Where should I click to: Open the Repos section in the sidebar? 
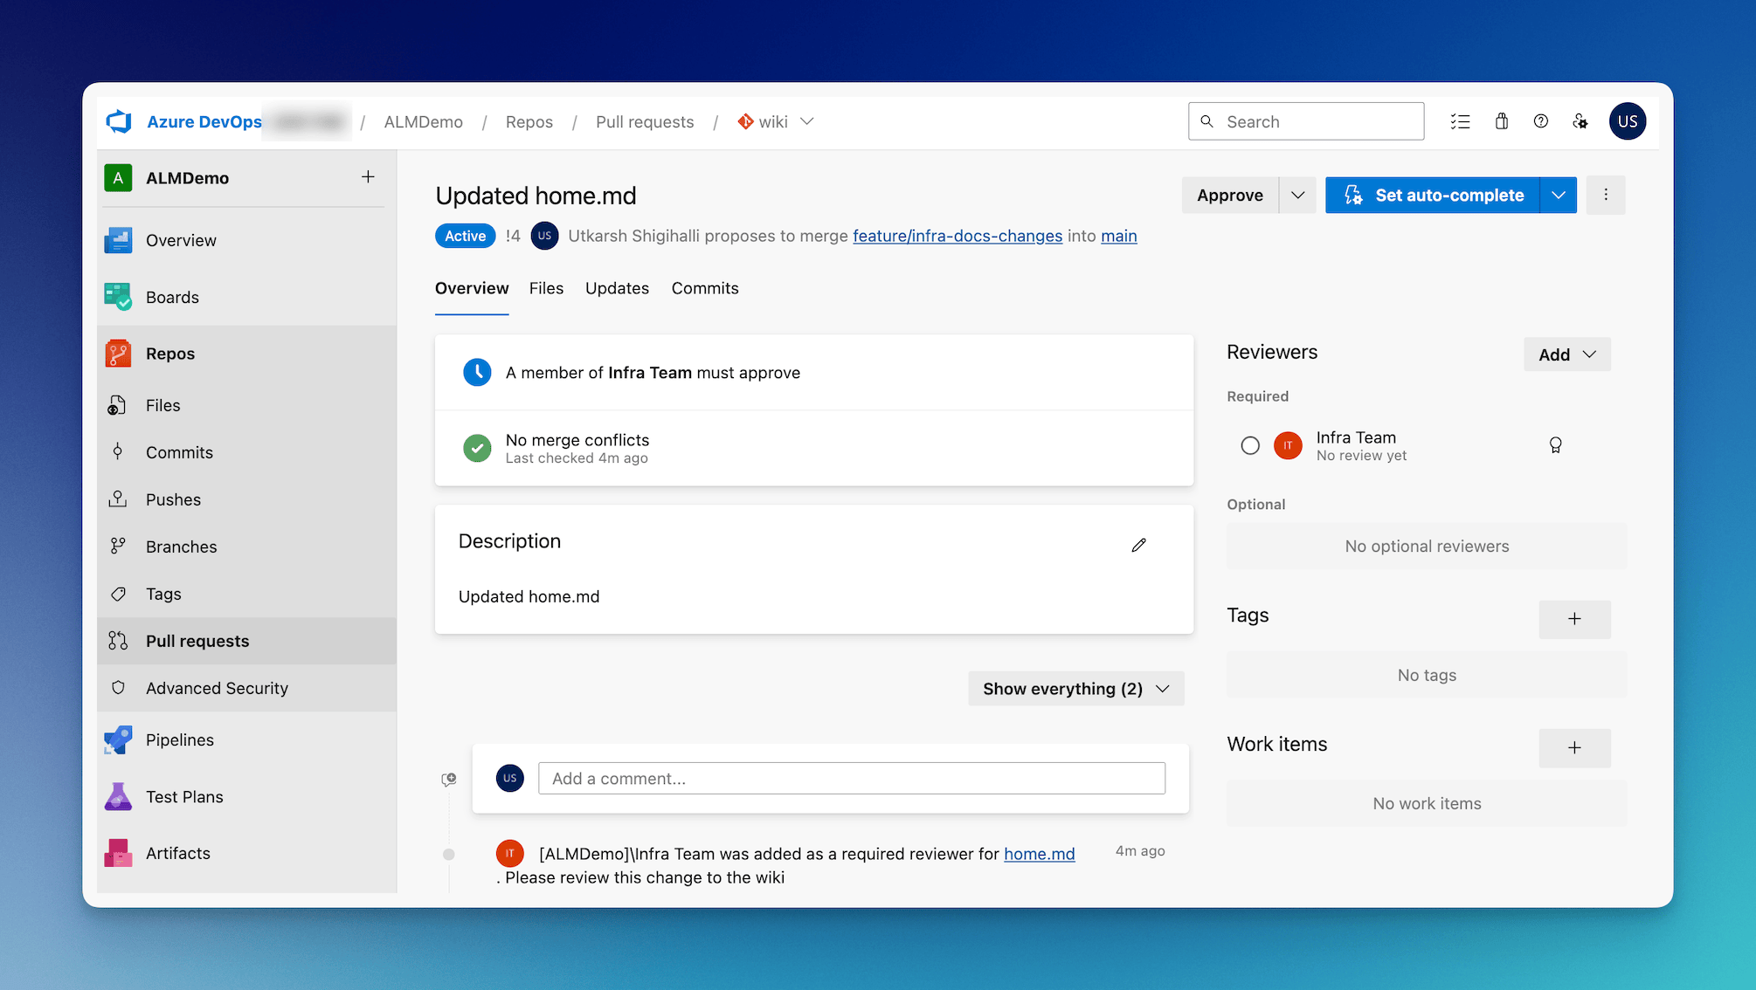click(x=170, y=354)
